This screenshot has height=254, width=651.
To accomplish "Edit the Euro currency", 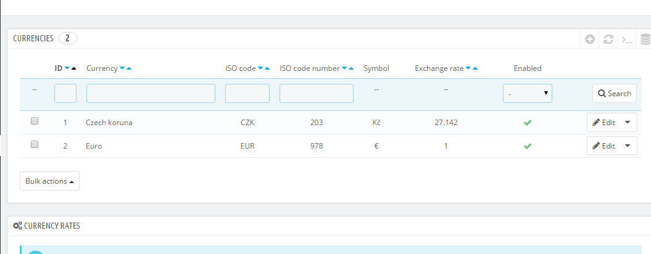I will pyautogui.click(x=603, y=145).
